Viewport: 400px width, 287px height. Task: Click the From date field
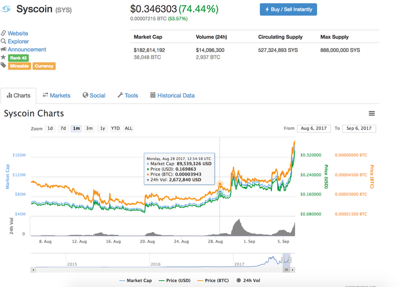[x=314, y=129]
